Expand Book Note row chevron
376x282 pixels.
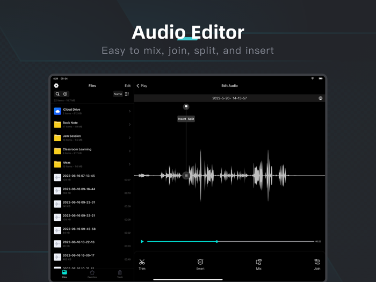click(x=129, y=125)
